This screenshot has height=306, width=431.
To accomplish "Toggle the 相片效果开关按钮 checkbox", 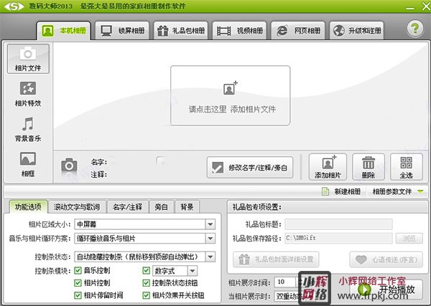I will tap(147, 295).
